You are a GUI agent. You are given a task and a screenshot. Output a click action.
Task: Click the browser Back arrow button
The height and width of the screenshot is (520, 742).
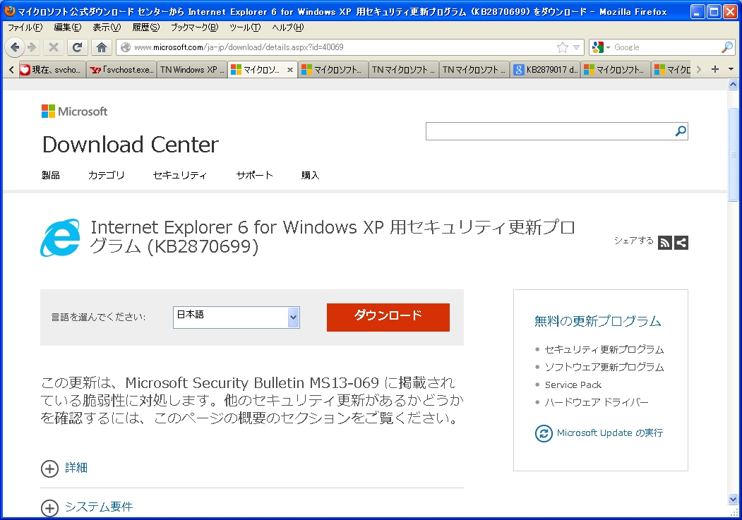click(14, 47)
